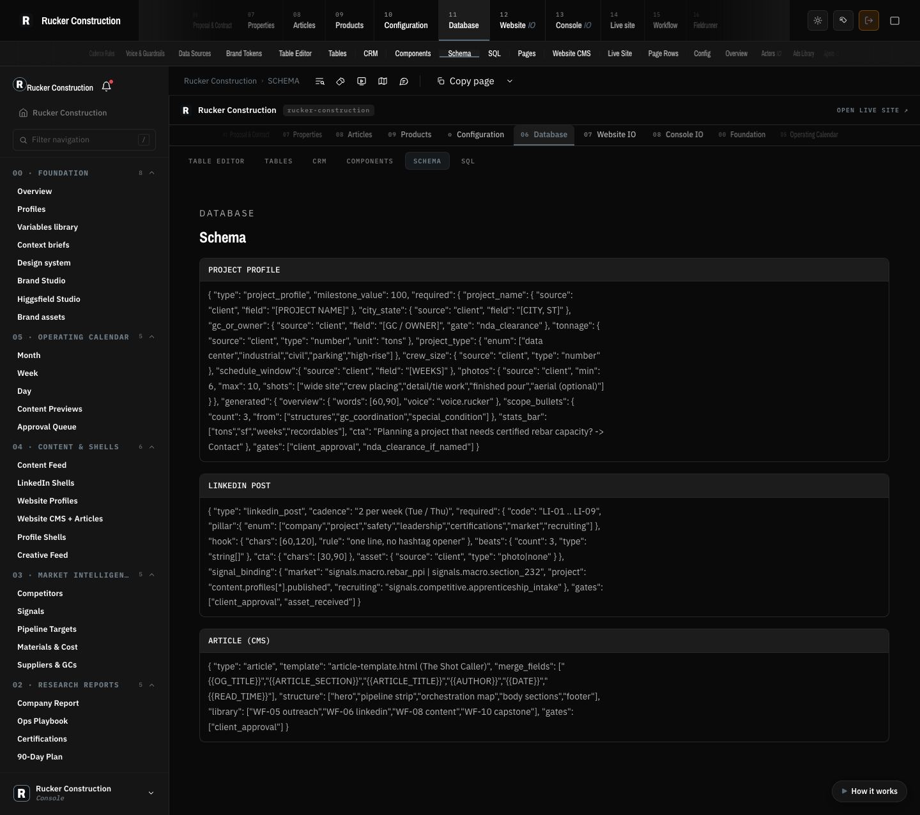The height and width of the screenshot is (815, 920).
Task: Open the chat bubble icon in breadcrumb toolbar
Action: tap(404, 81)
